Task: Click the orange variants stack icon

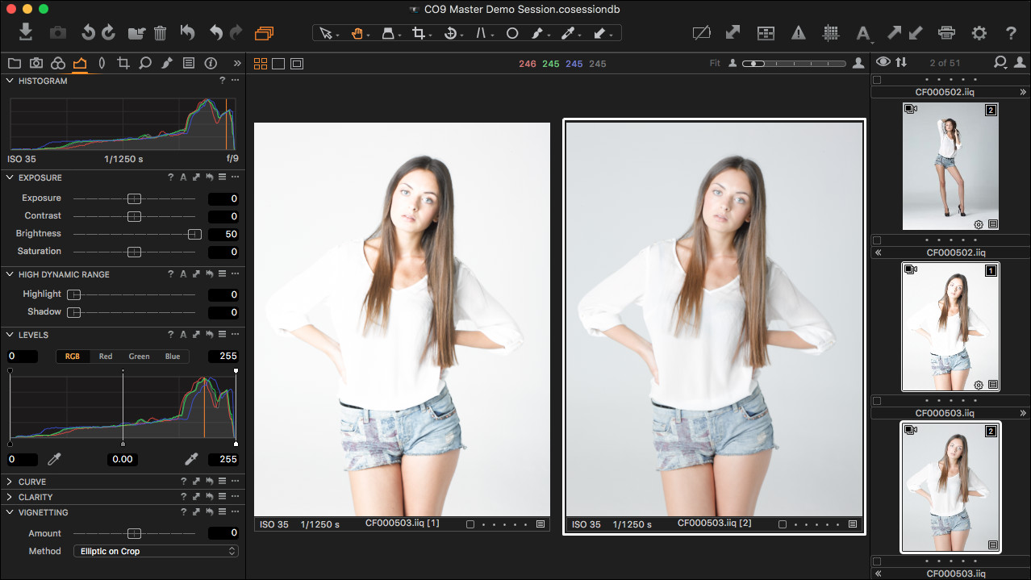Action: point(265,33)
